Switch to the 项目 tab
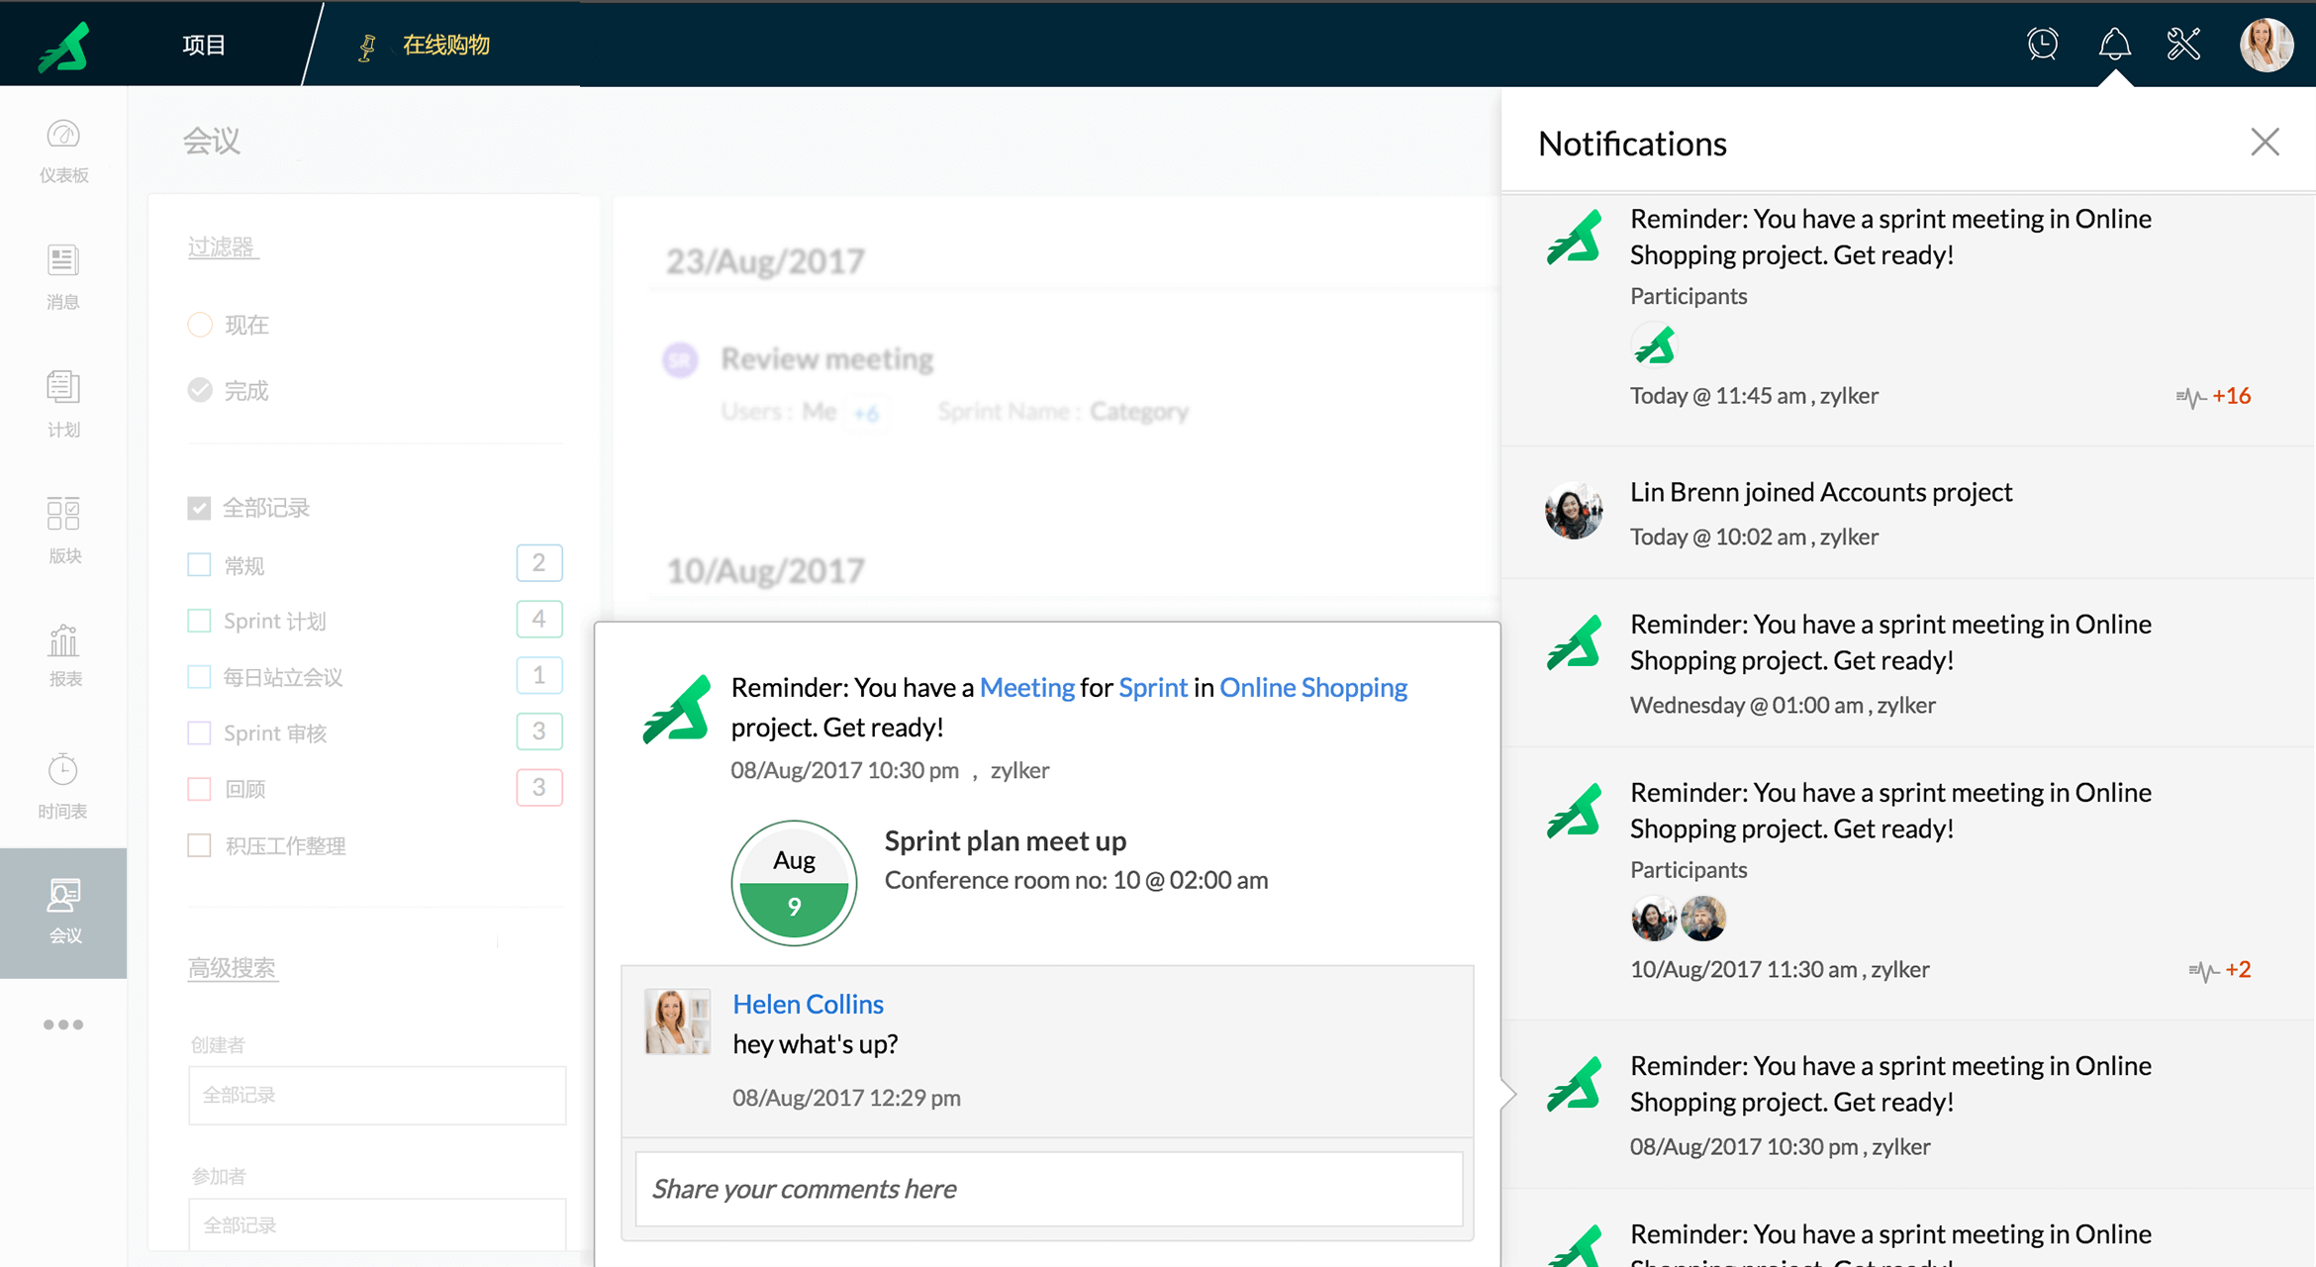 pyautogui.click(x=204, y=45)
